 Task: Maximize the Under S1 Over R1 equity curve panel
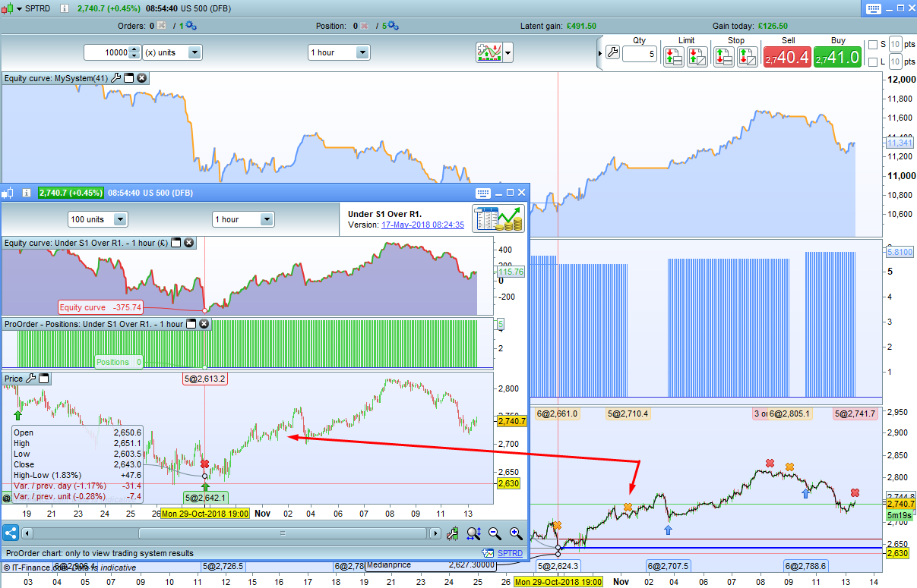(x=176, y=243)
